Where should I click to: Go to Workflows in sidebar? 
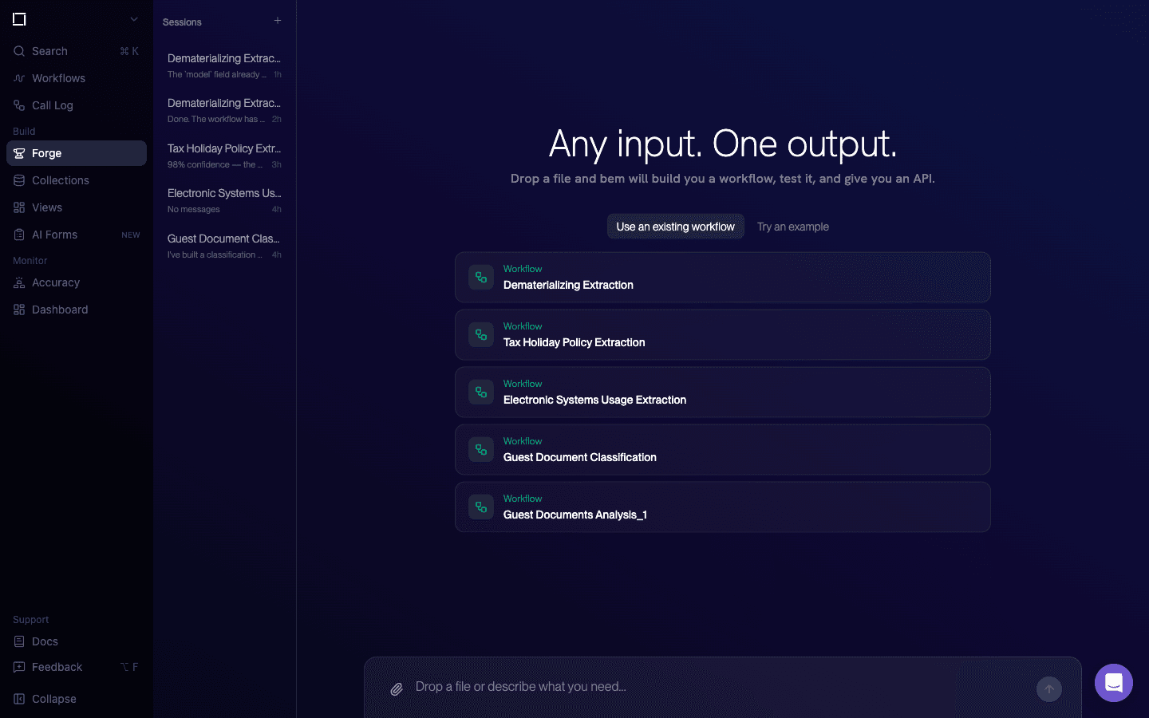click(58, 78)
